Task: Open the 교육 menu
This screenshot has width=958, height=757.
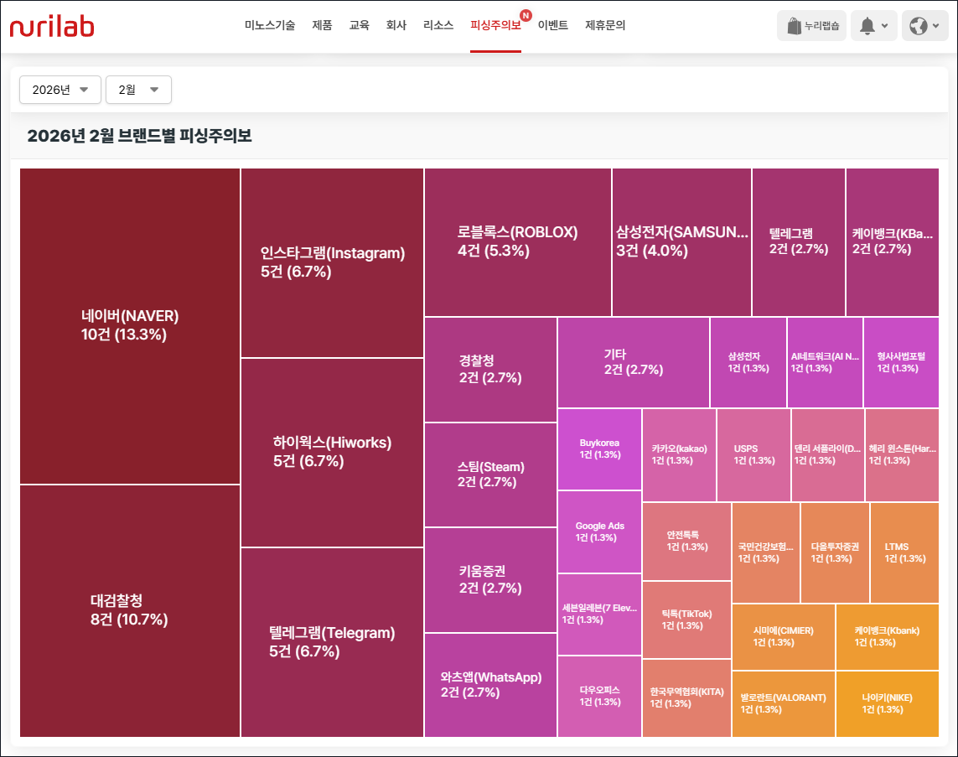Action: tap(360, 25)
